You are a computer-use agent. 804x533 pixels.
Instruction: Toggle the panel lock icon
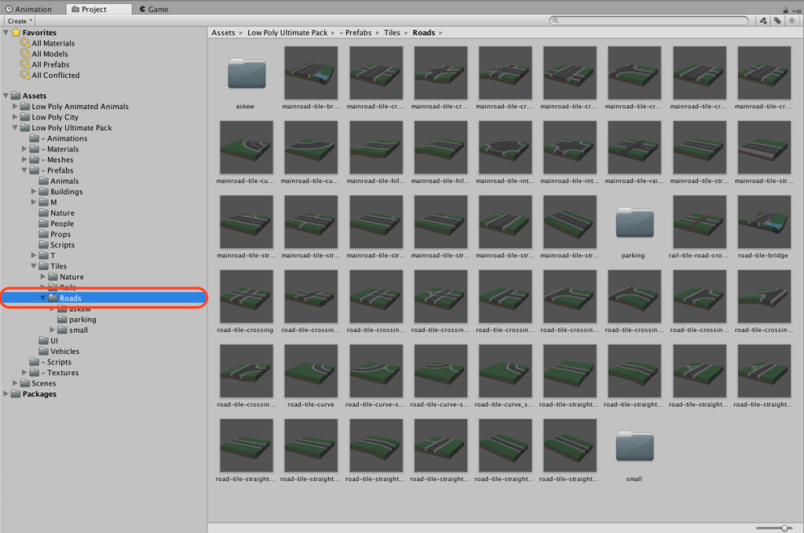[785, 8]
